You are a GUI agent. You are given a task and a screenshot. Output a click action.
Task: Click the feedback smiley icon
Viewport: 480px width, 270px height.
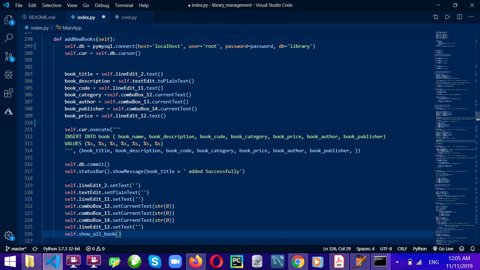(462, 249)
